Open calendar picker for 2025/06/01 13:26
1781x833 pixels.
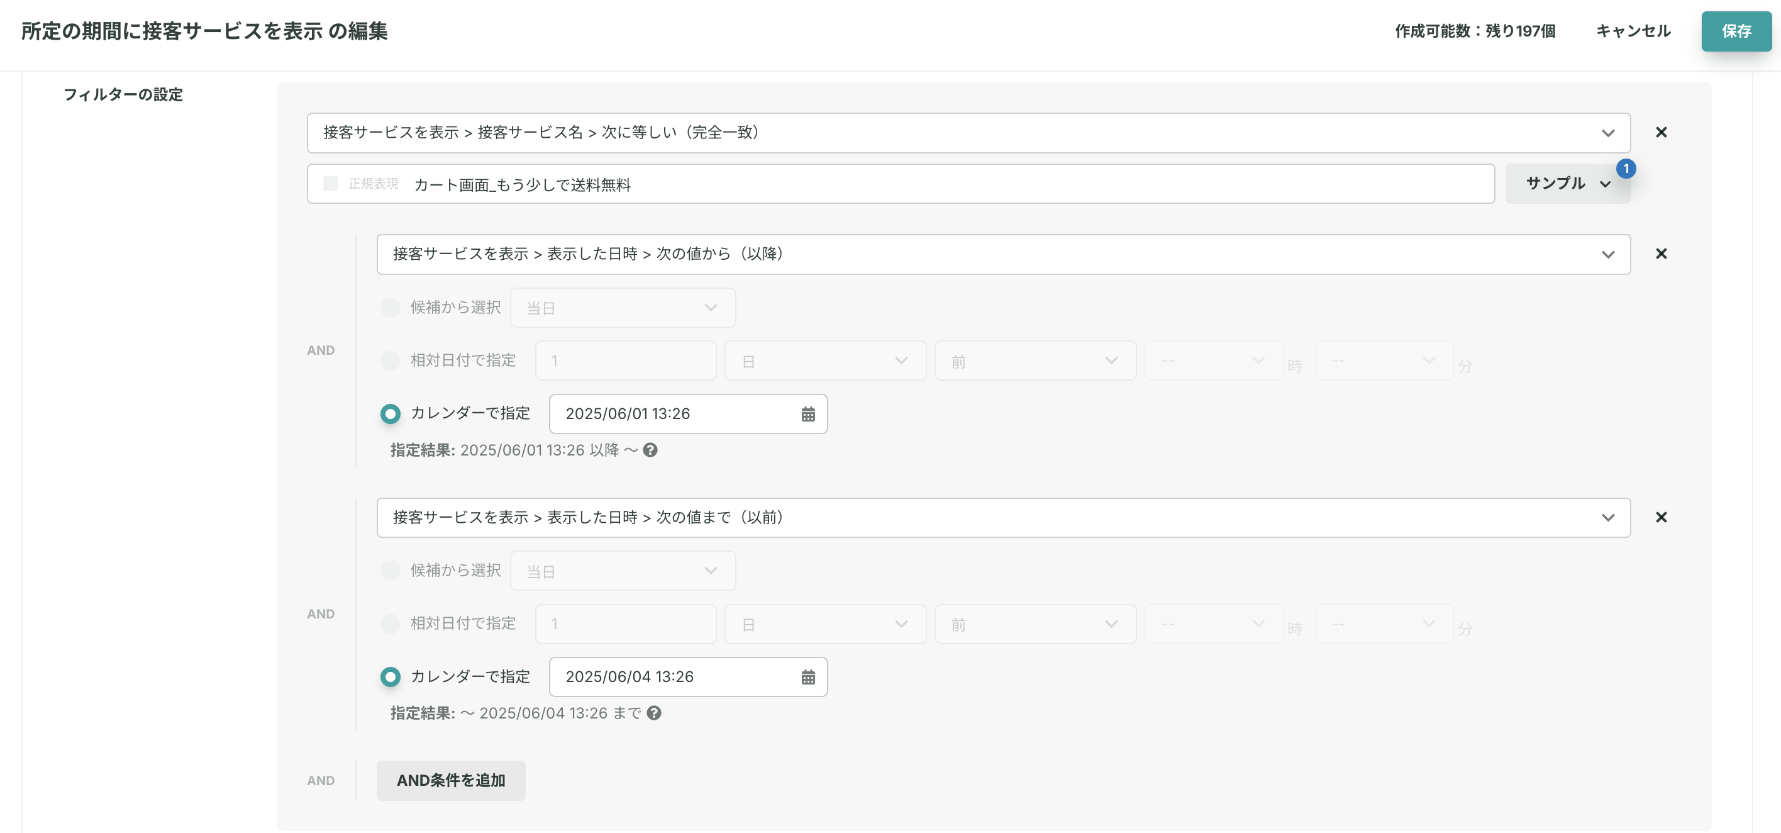(808, 414)
